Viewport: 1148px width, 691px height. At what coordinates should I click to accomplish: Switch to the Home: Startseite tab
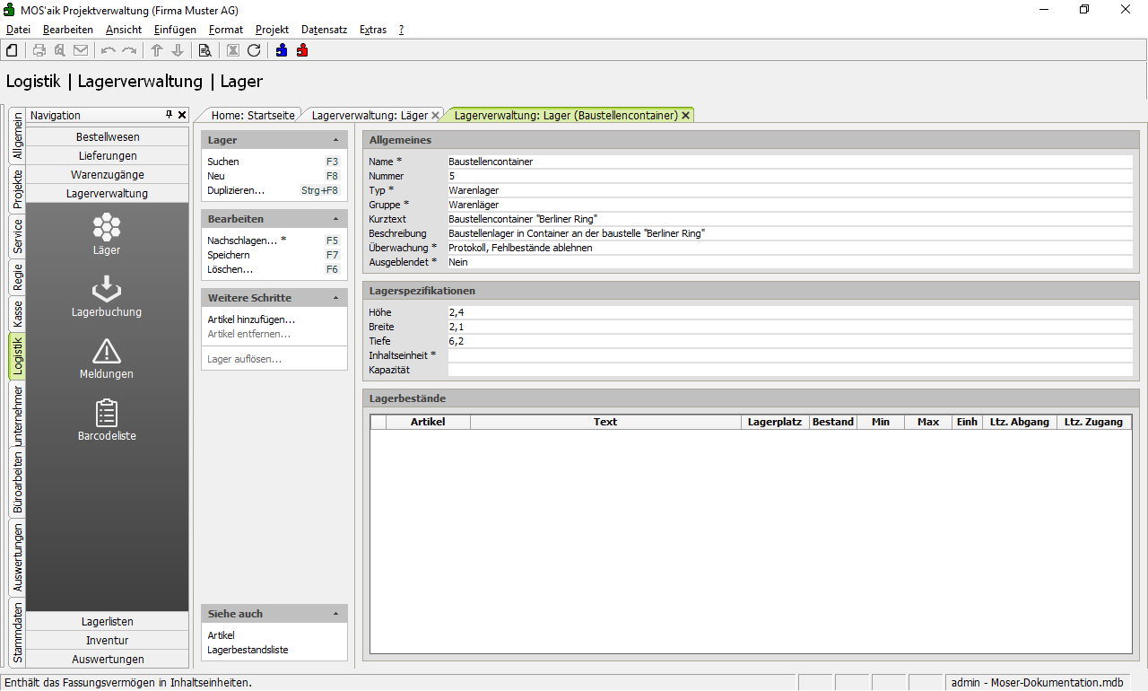(x=252, y=116)
